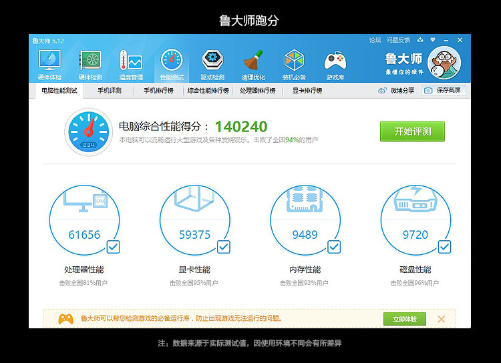Uncheck the 内存性能 test checkbox

click(334, 247)
